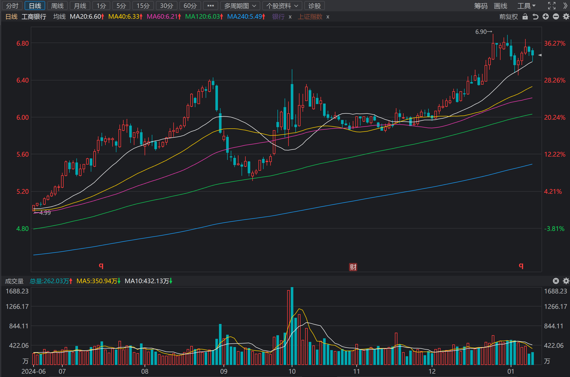This screenshot has height=377, width=570.
Task: Switch to the 周线 weekly tab
Action: 57,6
